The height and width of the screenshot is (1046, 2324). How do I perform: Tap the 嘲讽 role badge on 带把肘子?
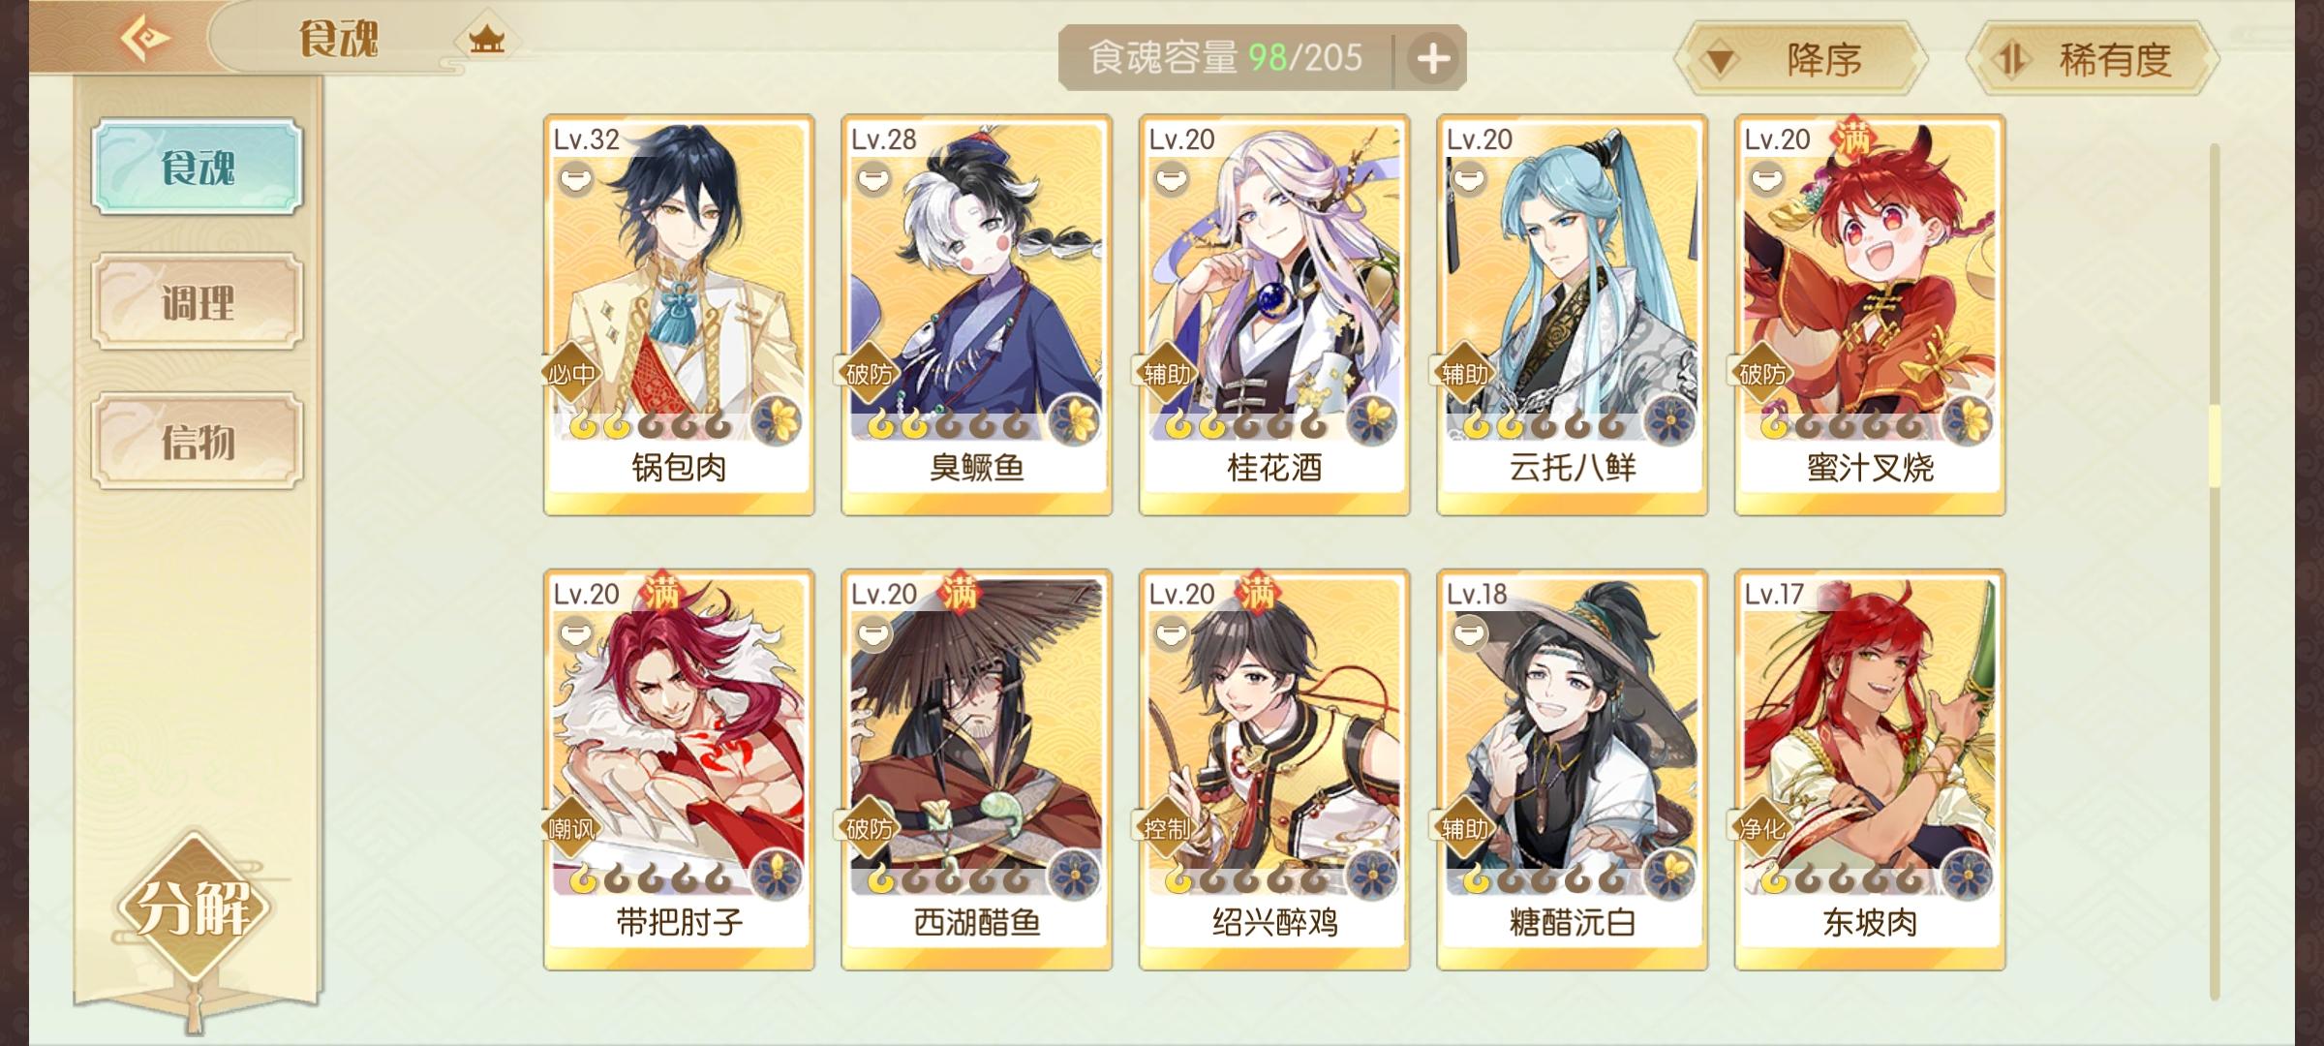point(571,828)
